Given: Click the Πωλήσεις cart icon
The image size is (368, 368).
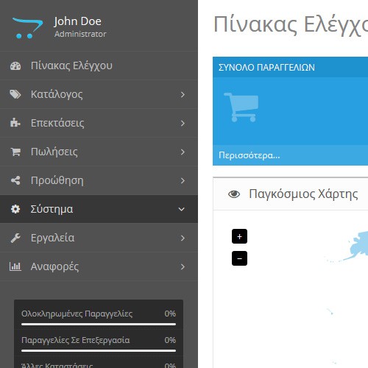Looking at the screenshot, I should point(15,152).
